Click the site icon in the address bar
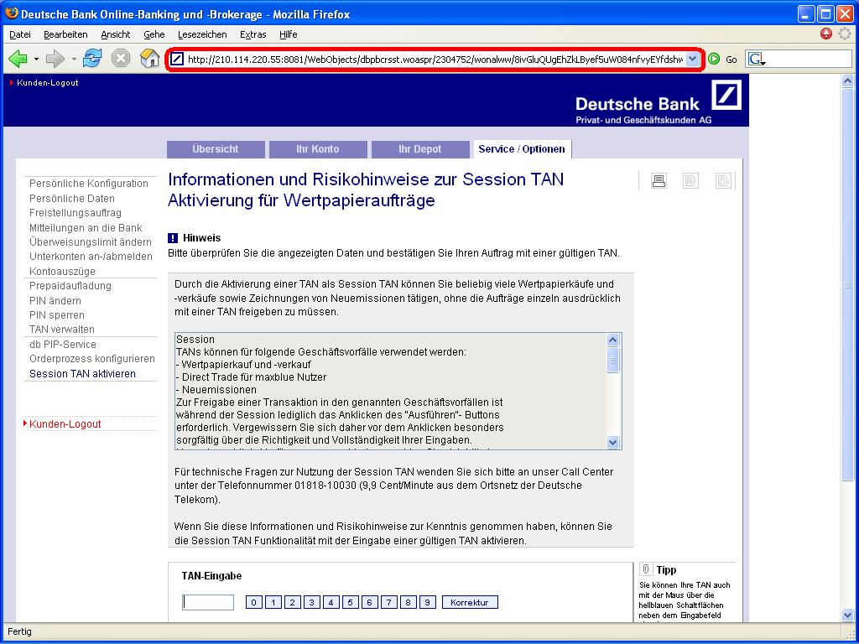 (x=176, y=59)
